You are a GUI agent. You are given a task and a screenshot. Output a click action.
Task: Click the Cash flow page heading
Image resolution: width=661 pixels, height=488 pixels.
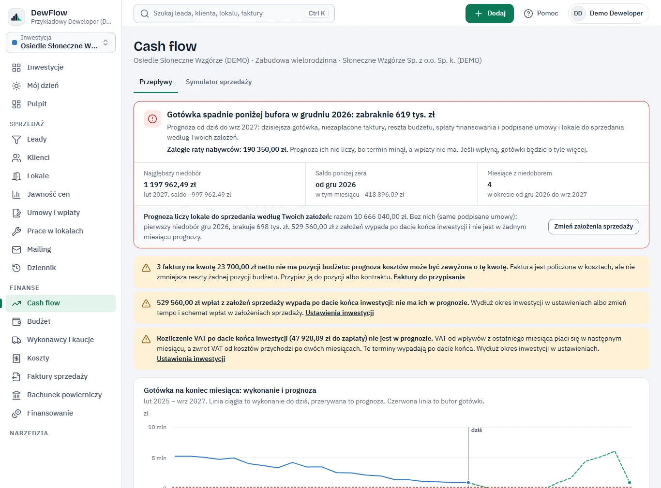[x=165, y=46]
